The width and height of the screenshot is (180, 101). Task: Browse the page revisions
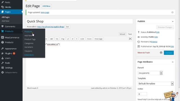click(x=154, y=42)
